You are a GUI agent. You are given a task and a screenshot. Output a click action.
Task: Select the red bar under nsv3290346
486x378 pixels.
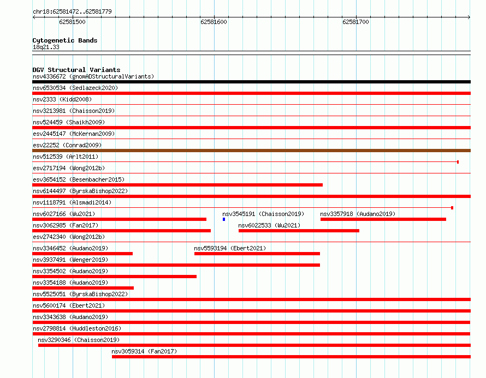(254, 345)
